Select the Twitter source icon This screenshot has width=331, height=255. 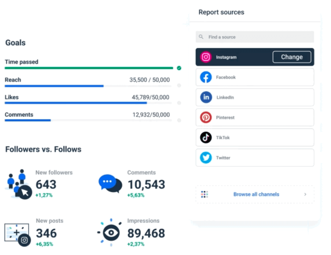[x=206, y=158]
